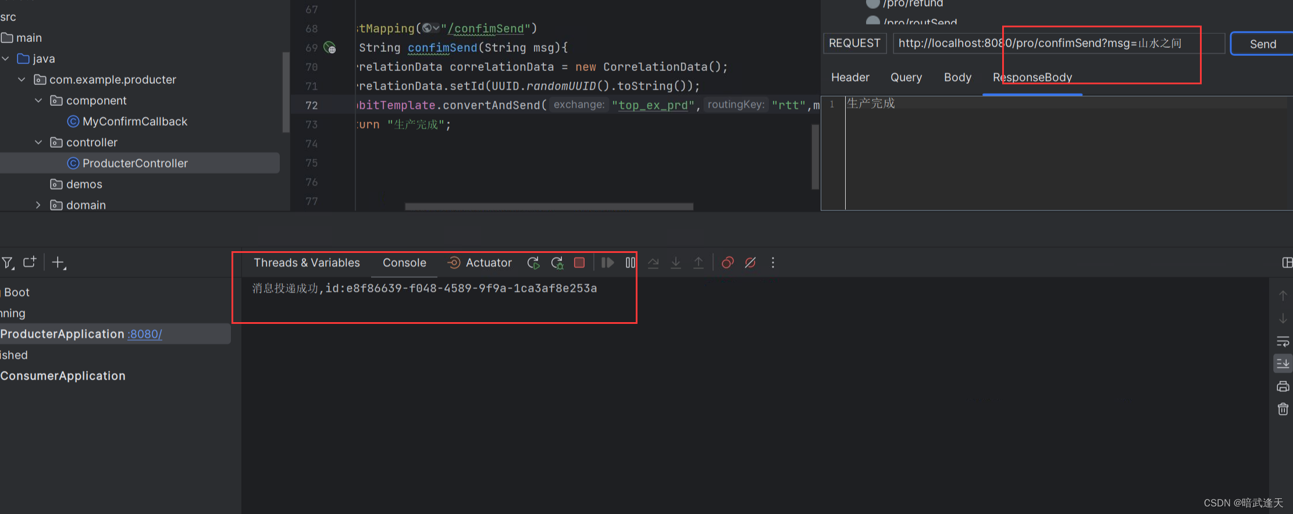
Task: Click the Rerun application icon
Action: point(533,263)
